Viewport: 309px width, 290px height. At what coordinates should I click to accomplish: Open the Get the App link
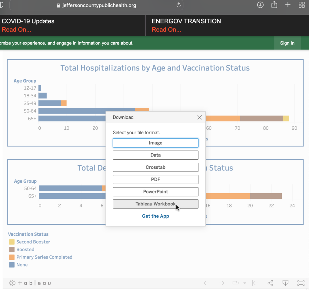pyautogui.click(x=155, y=216)
